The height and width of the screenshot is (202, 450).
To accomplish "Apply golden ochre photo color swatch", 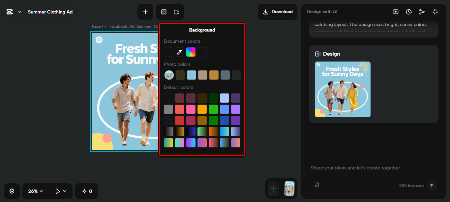I will 214,75.
